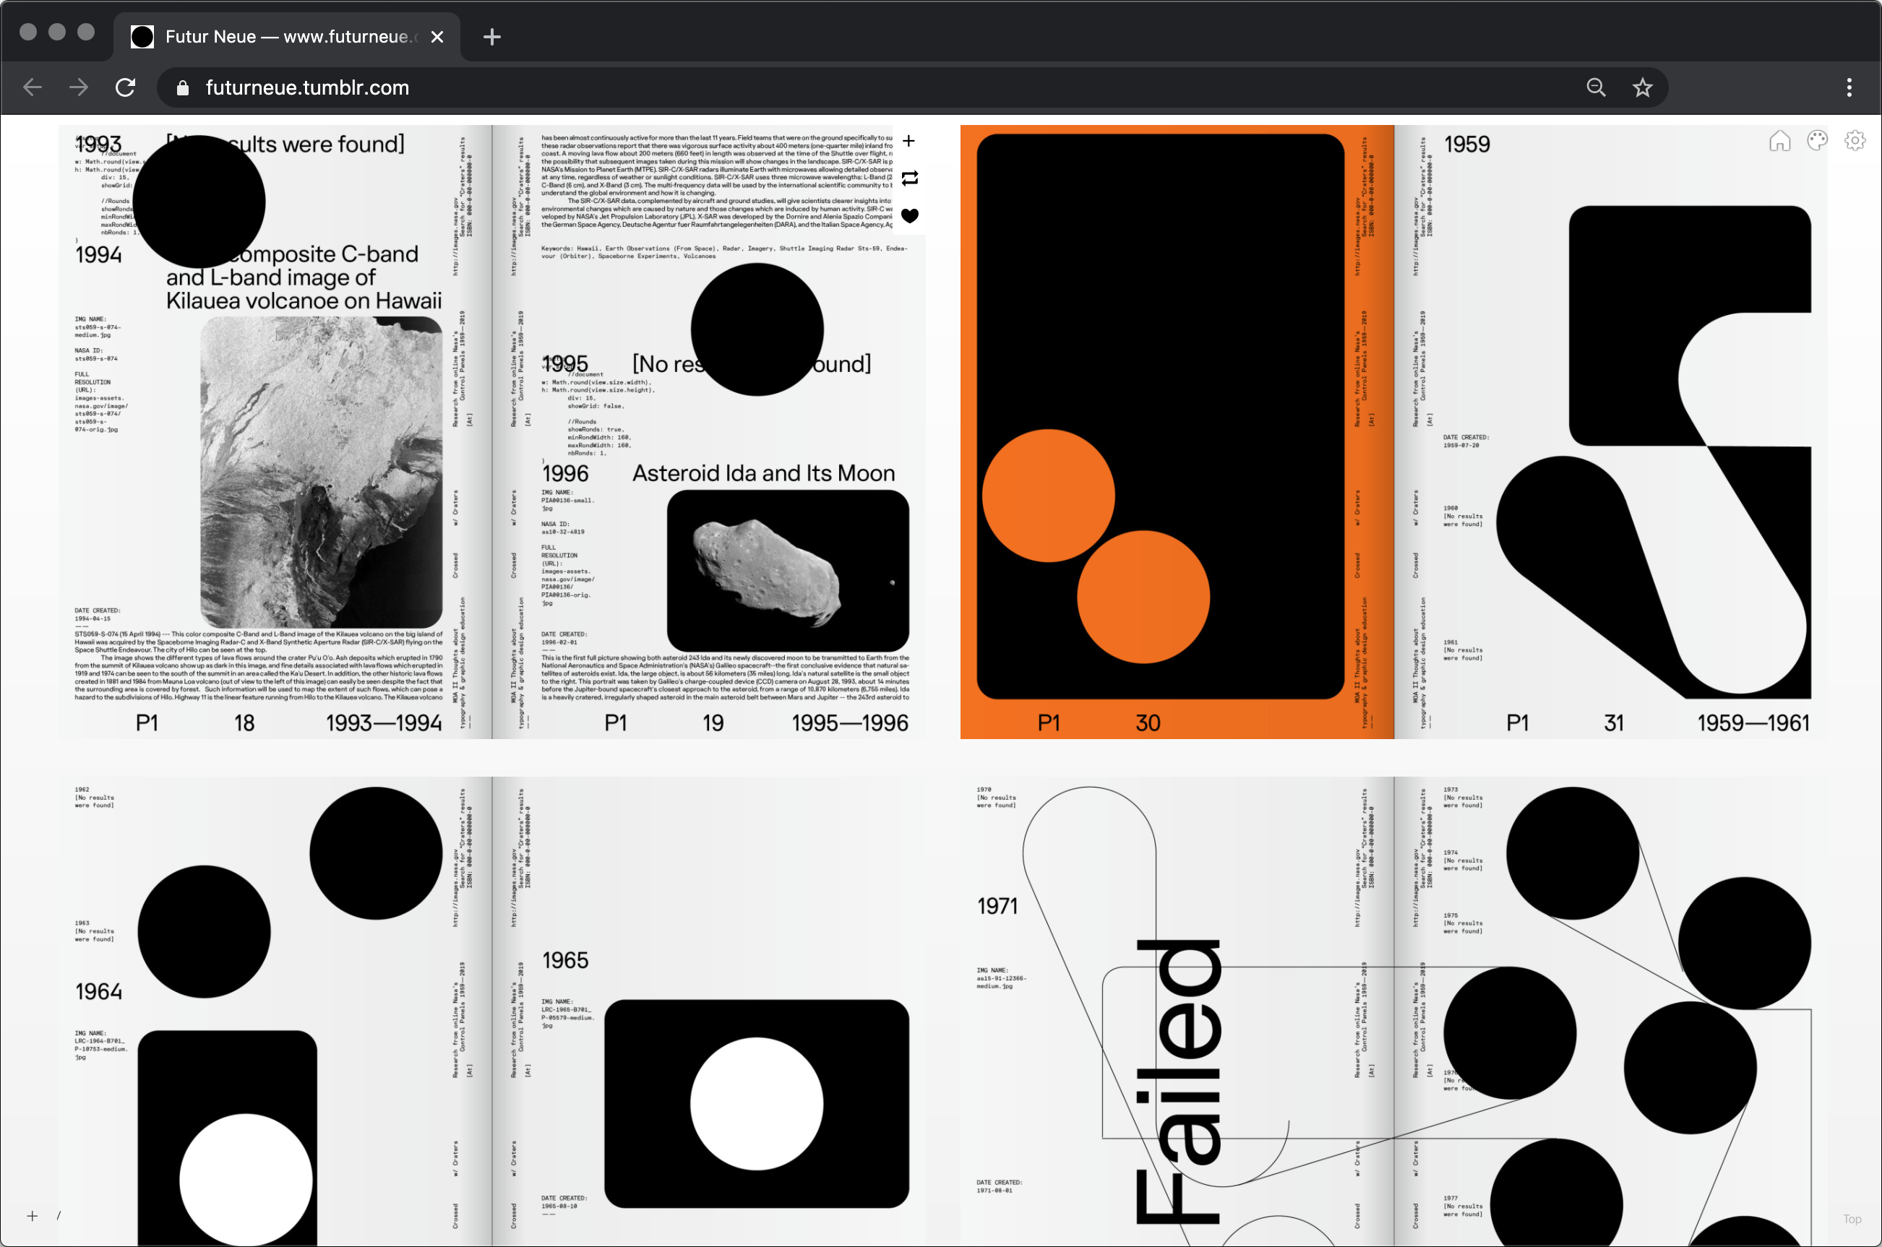
Task: Click the '1959—1961' footer text
Action: coord(1753,723)
